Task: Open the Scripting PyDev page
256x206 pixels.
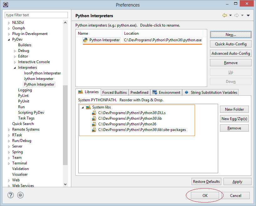Action: (x=31, y=113)
